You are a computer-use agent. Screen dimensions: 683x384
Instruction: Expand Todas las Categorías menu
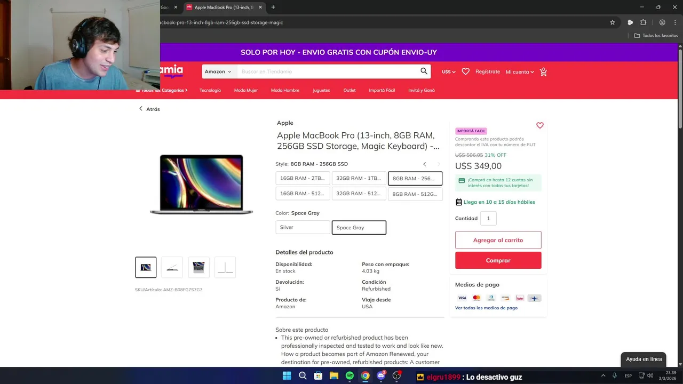point(162,90)
